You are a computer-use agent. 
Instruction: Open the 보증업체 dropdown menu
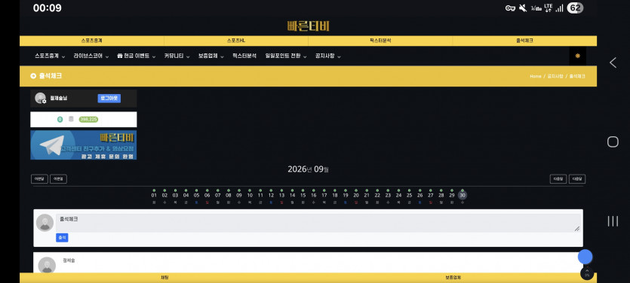pos(211,56)
